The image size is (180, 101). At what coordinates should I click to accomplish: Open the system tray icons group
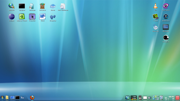[x=156, y=98]
